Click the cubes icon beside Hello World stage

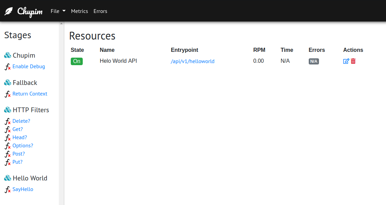(8, 178)
